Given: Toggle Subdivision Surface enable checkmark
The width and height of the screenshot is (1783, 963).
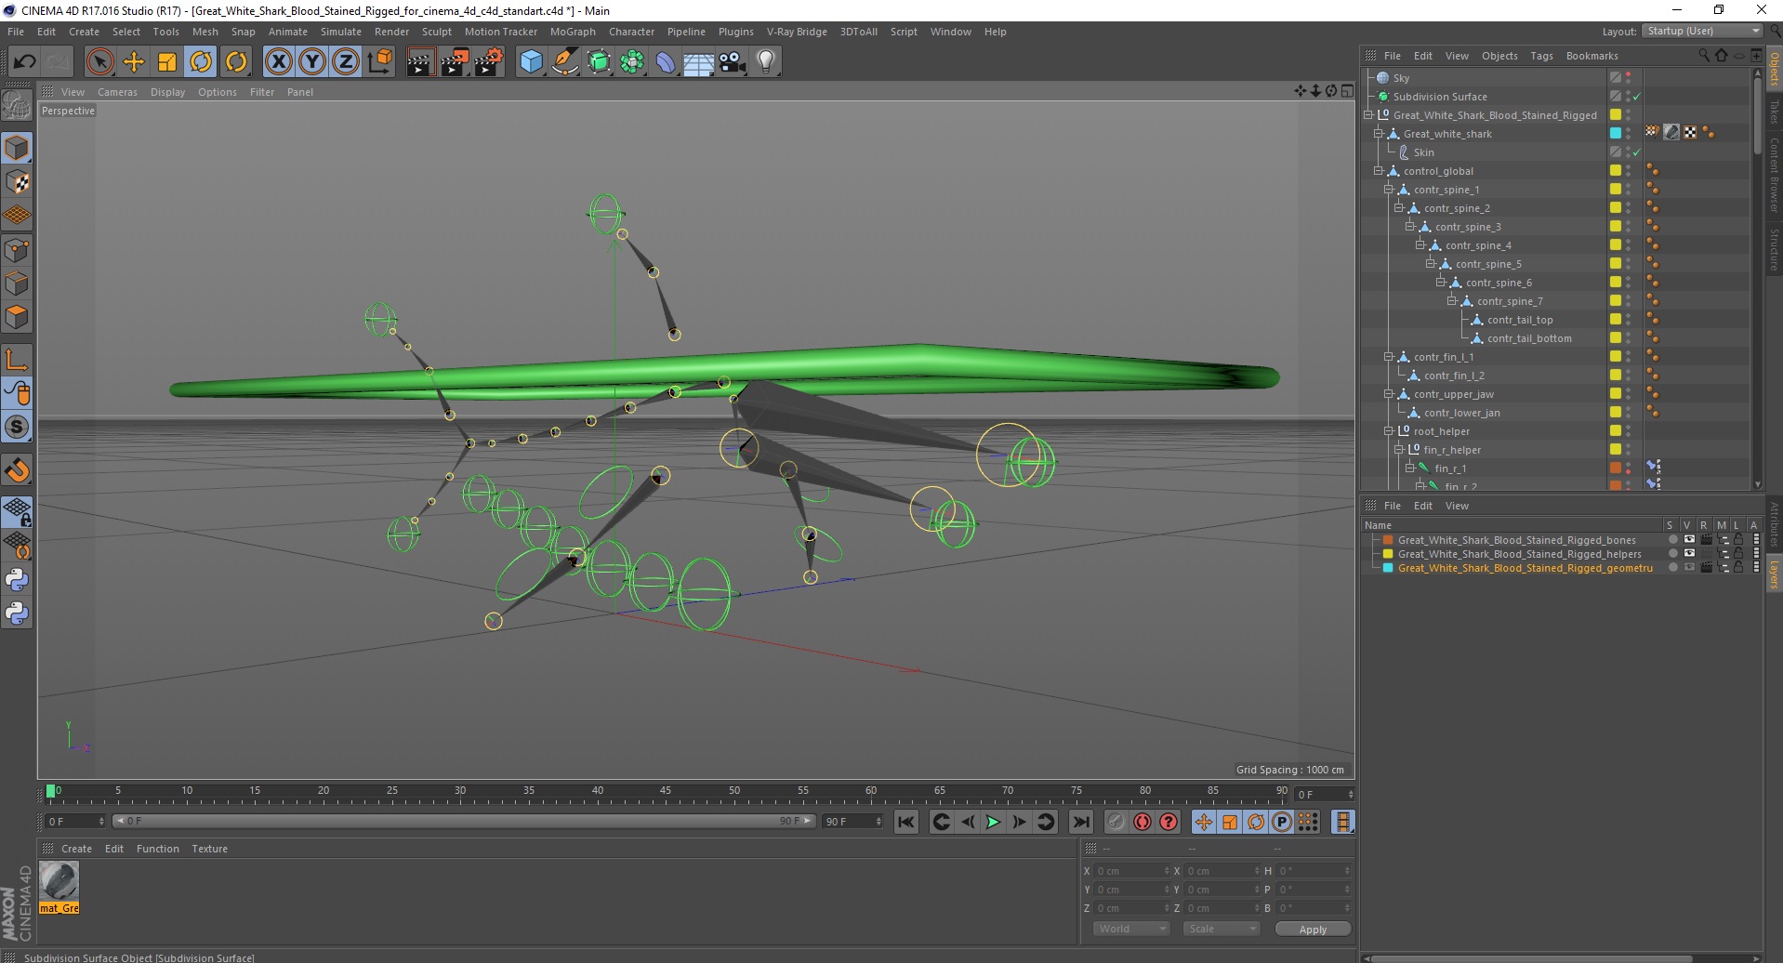Looking at the screenshot, I should click(x=1637, y=97).
